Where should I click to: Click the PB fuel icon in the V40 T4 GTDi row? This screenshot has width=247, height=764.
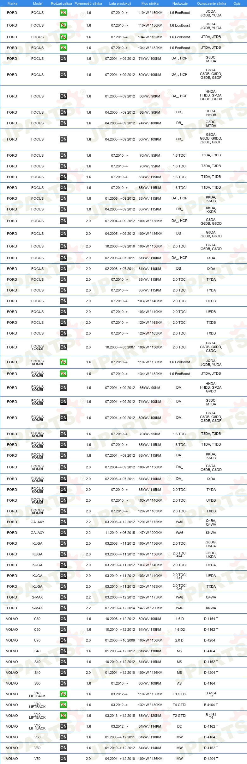click(63, 705)
